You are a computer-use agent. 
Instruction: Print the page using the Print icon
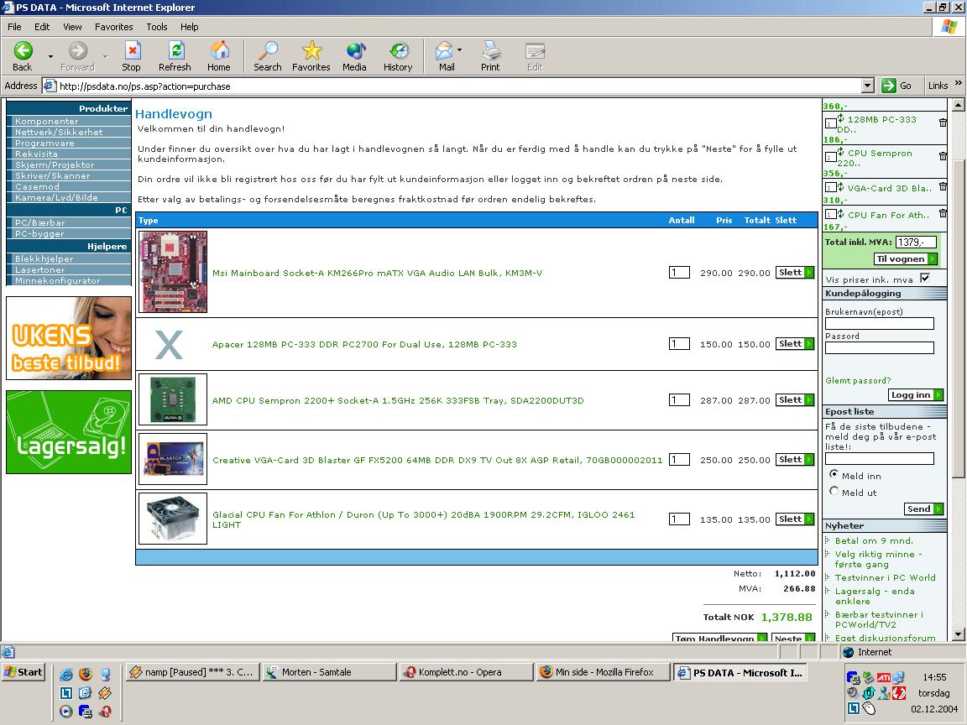click(490, 57)
